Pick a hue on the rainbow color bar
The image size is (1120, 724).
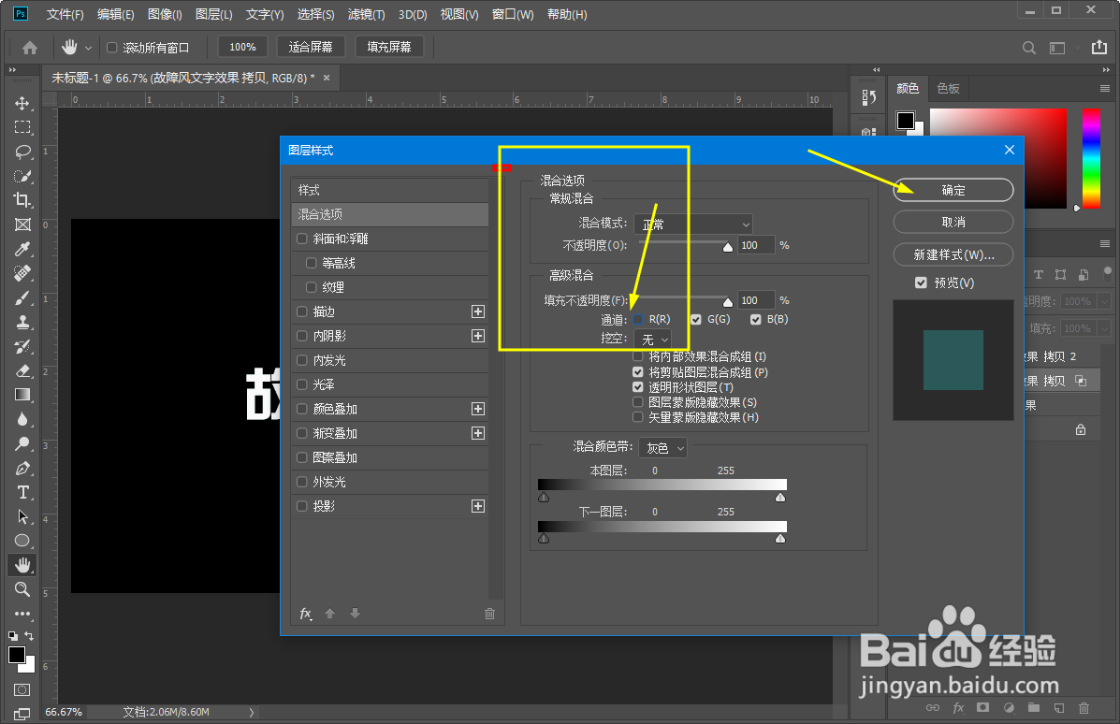(1091, 159)
